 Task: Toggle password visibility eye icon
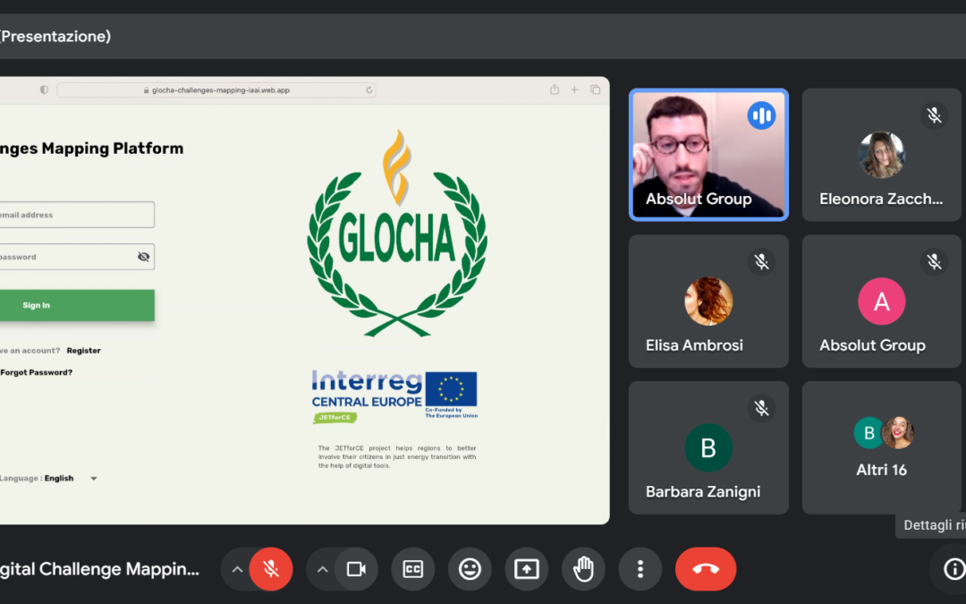(143, 257)
